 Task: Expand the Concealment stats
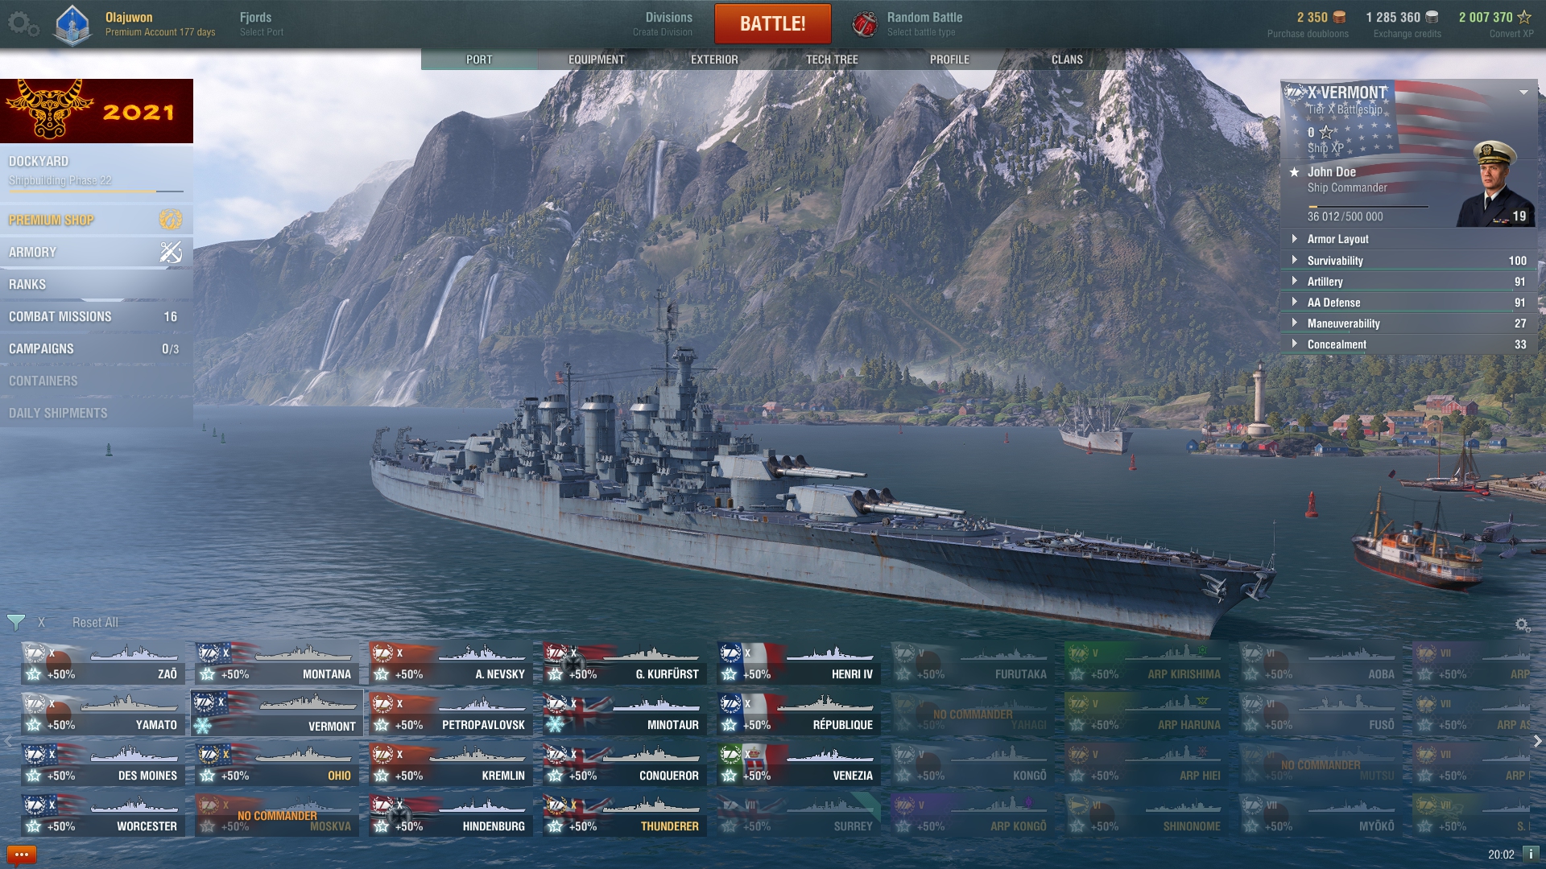tap(1409, 344)
